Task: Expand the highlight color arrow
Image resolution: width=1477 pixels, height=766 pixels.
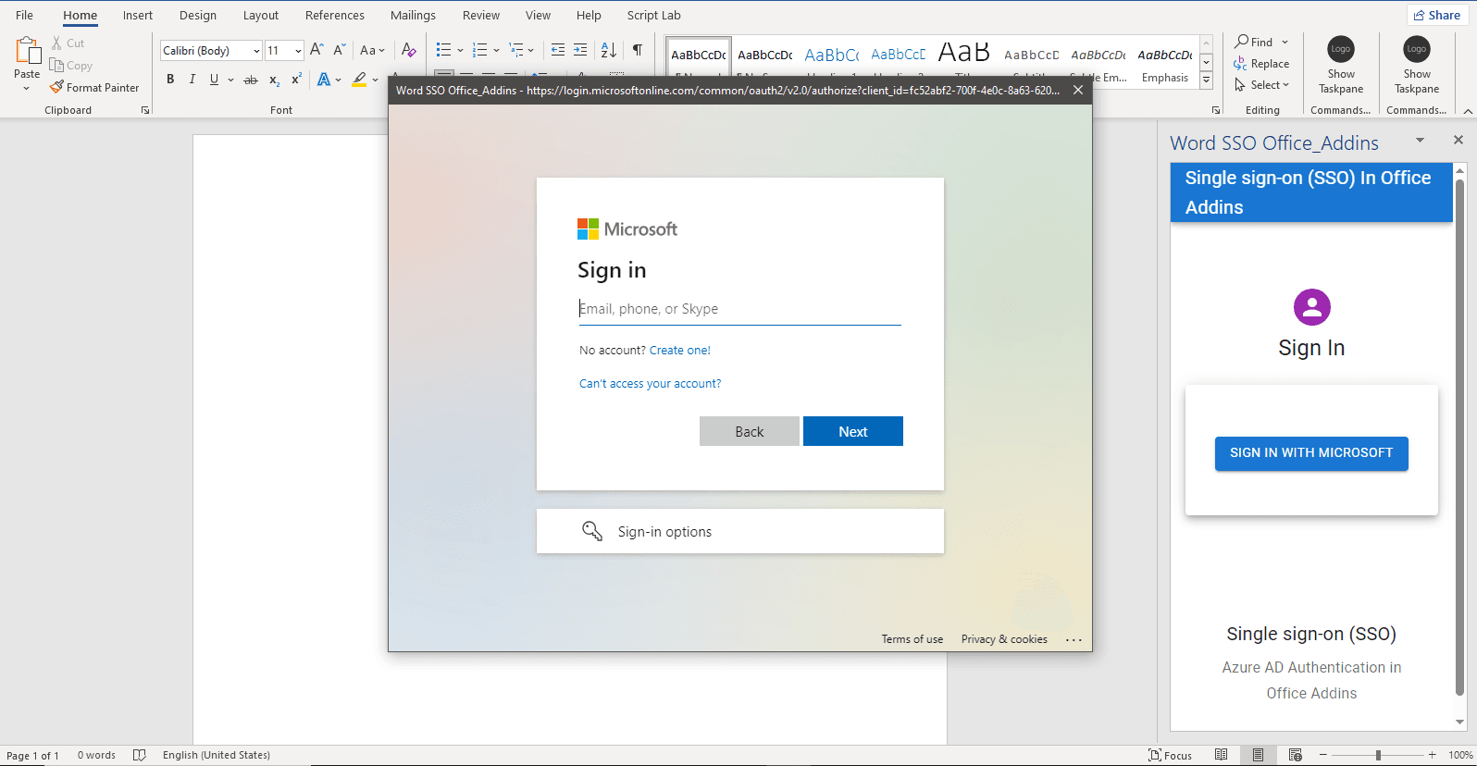Action: [375, 80]
